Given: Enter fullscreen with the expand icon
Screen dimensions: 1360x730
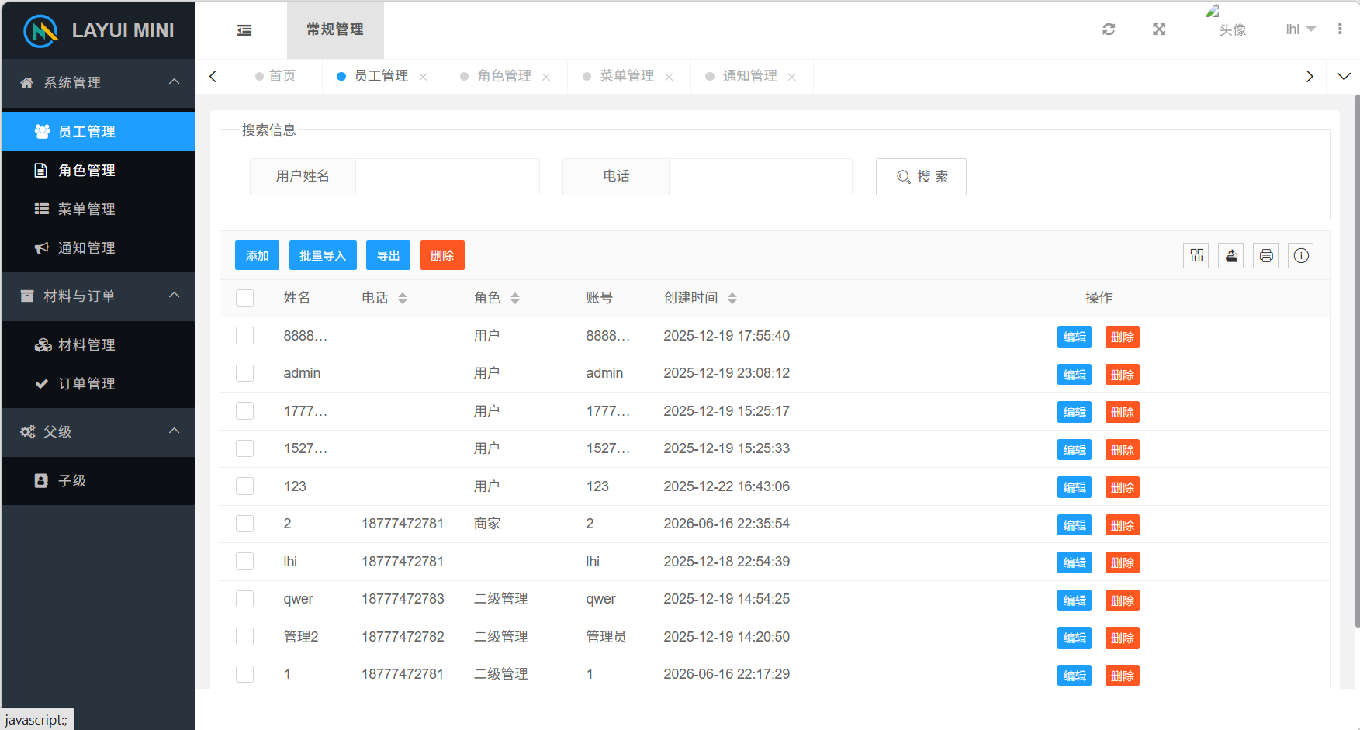Looking at the screenshot, I should [1159, 29].
